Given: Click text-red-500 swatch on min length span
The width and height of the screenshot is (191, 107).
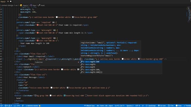Looking at the screenshot, I should pyautogui.click(x=38, y=33).
